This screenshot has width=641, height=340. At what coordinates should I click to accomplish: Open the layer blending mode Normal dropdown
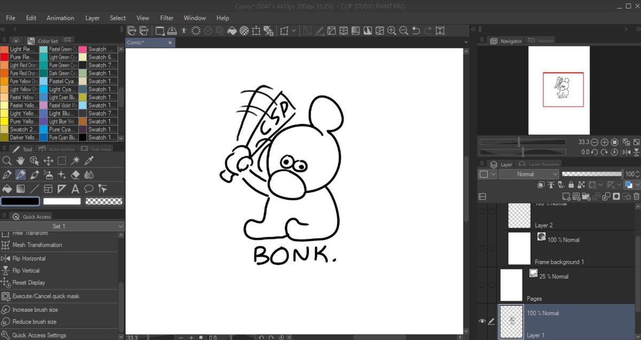point(529,174)
